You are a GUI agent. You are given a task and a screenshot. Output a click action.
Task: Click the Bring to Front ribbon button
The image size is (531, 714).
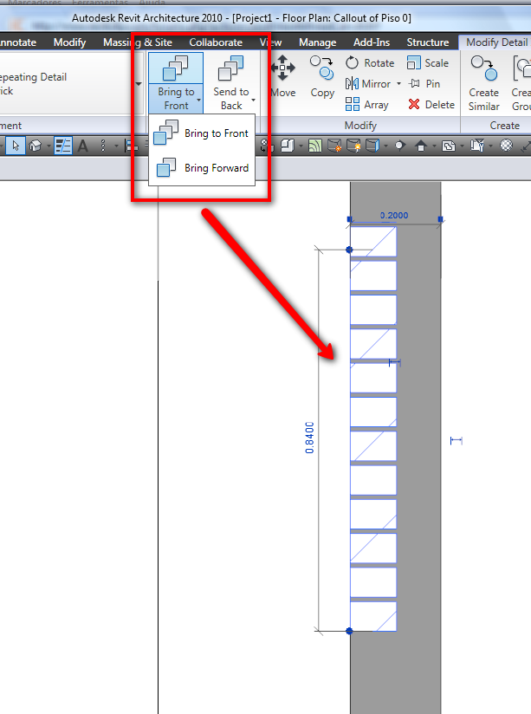tap(176, 82)
